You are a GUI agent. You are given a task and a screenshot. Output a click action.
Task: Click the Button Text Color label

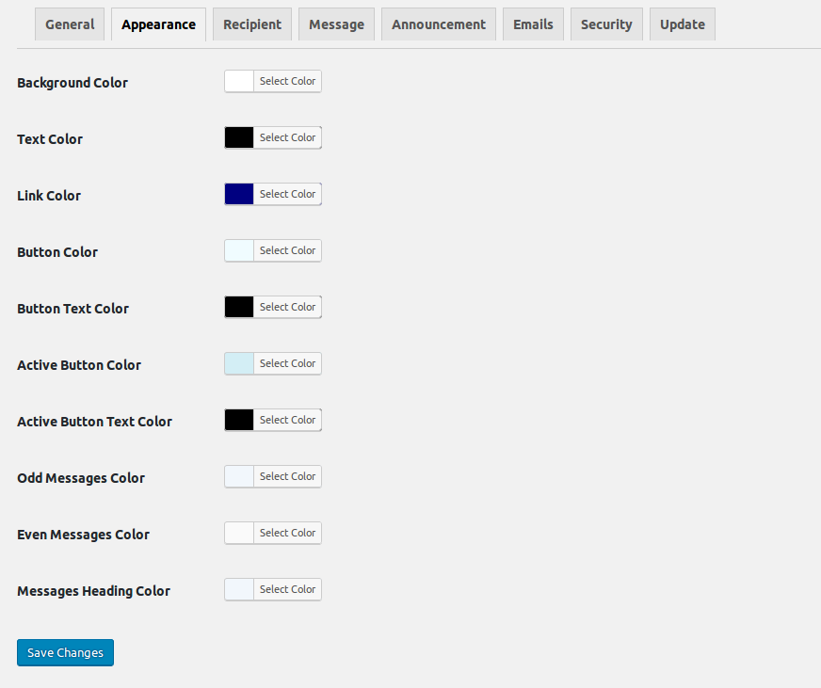click(72, 309)
